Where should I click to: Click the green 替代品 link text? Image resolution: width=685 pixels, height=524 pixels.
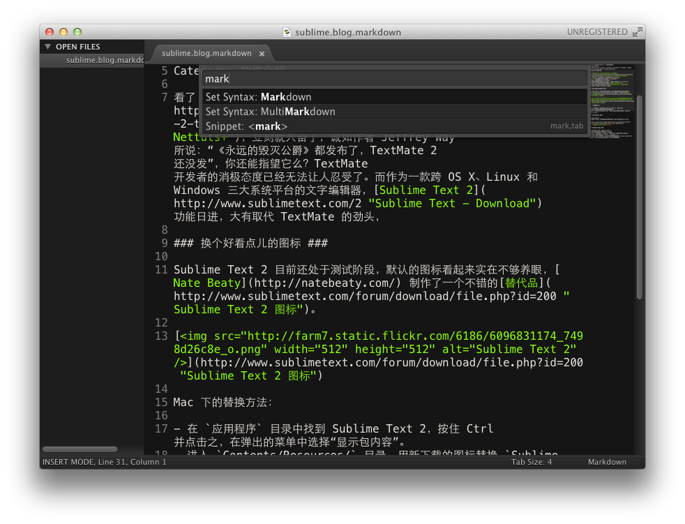click(521, 283)
